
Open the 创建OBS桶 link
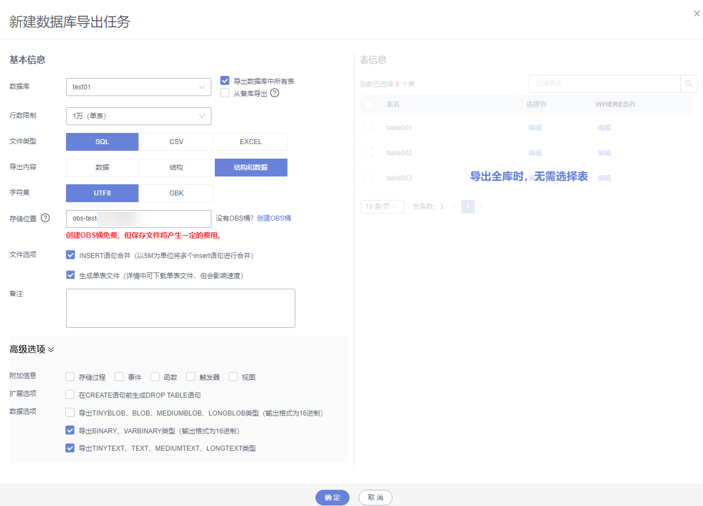tap(274, 218)
